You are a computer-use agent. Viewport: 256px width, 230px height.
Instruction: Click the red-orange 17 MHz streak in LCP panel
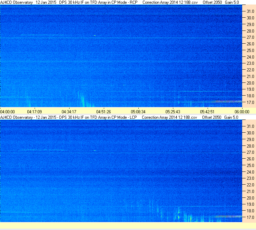pyautogui.click(x=229, y=216)
